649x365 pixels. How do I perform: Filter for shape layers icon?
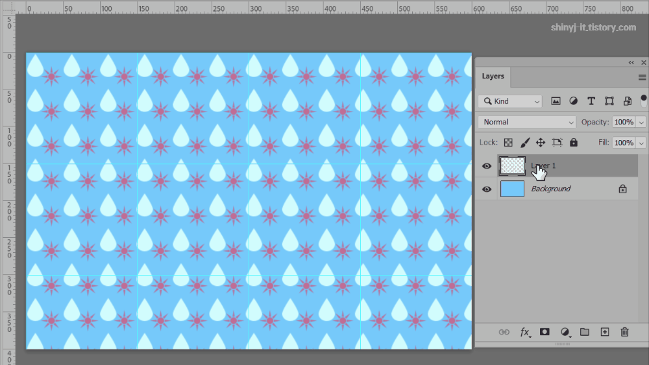coord(609,101)
